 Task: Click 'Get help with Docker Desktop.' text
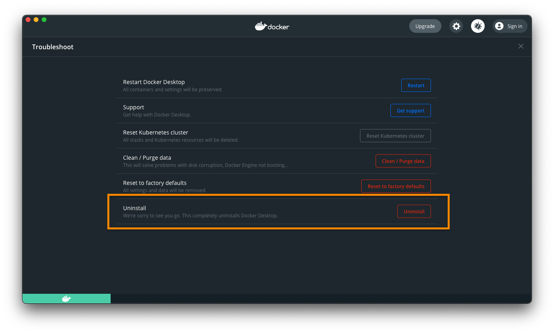point(157,115)
